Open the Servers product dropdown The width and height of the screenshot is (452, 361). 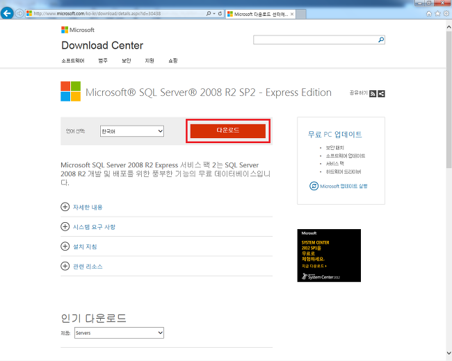[119, 333]
